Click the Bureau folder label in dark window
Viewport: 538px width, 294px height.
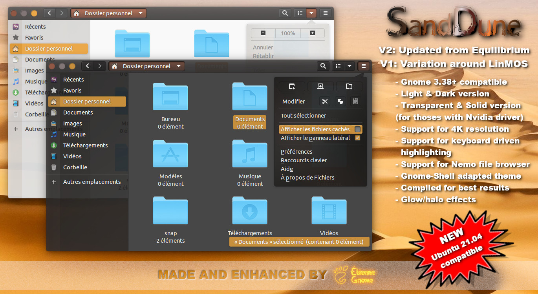[x=170, y=119]
